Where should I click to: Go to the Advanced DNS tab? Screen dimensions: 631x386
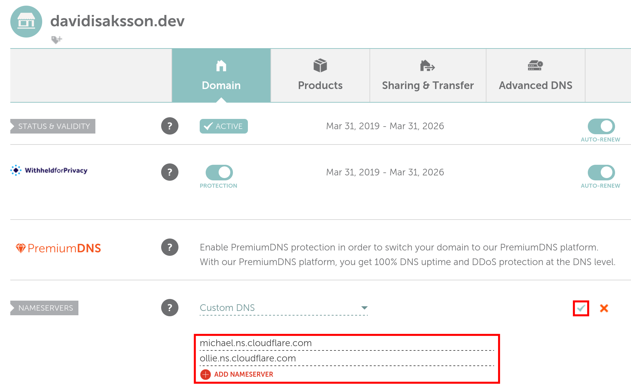(536, 75)
